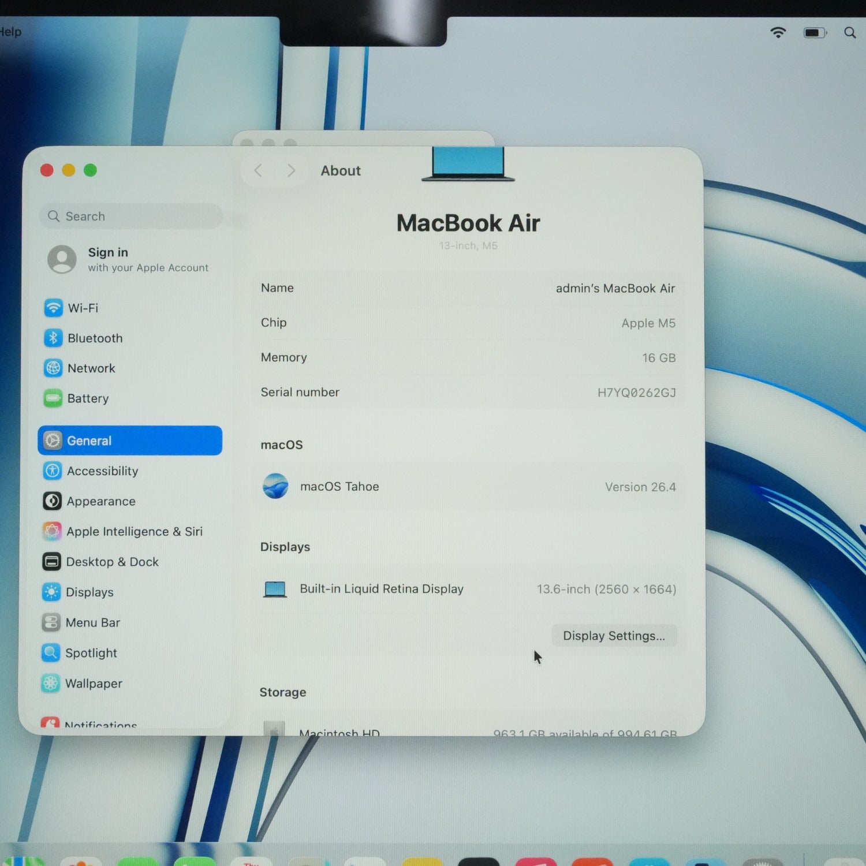866x866 pixels.
Task: Click the "Version 26.4" text
Action: click(x=640, y=487)
